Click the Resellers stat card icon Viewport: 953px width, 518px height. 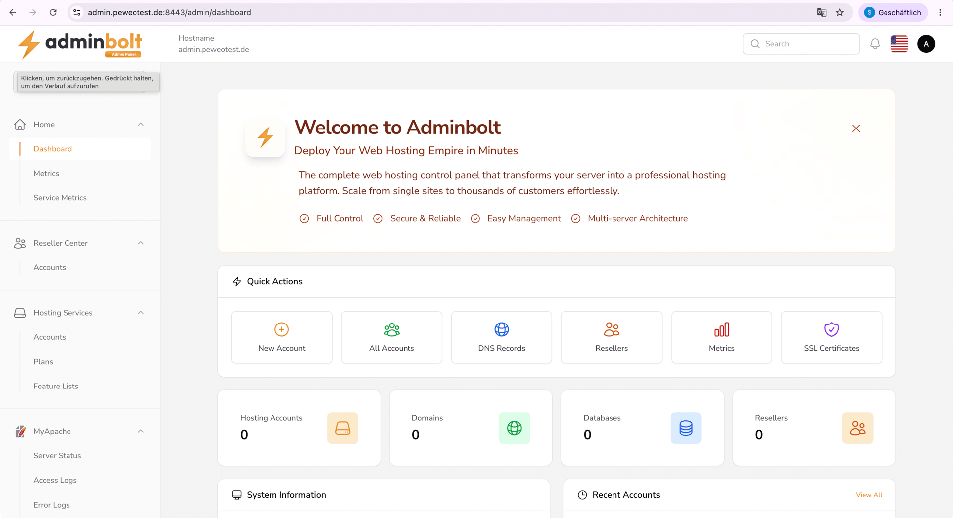coord(858,428)
